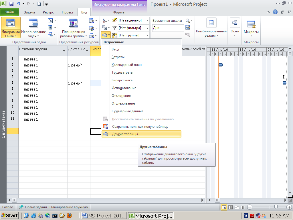Click the Entire Project zoom icon
This screenshot has width=293, height=220.
188,28
